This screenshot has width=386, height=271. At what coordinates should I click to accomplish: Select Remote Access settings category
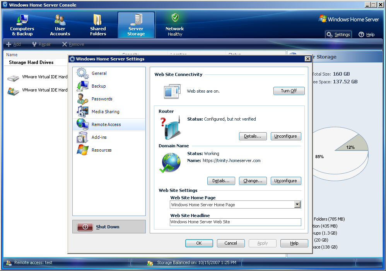click(x=109, y=124)
